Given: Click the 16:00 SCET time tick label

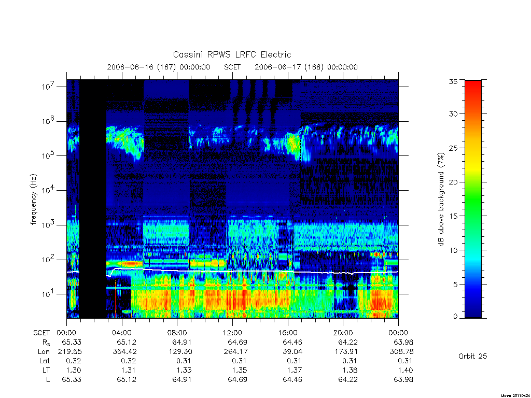Looking at the screenshot, I should (287, 333).
